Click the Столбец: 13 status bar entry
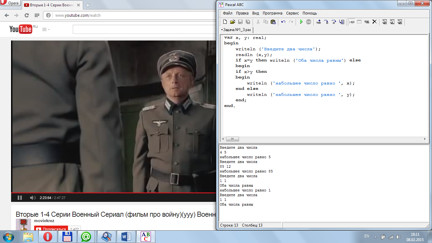The height and width of the screenshot is (243, 432). [252, 225]
